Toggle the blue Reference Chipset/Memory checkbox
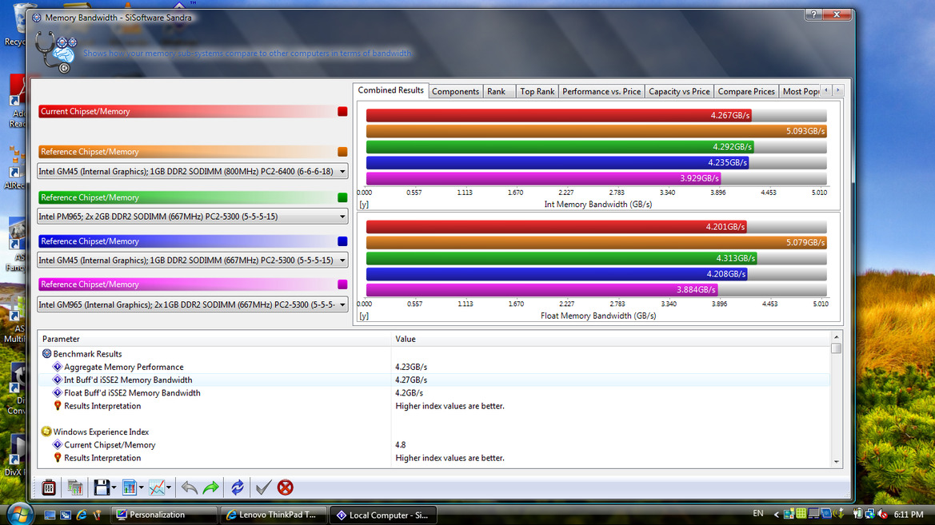The width and height of the screenshot is (935, 525). (342, 241)
